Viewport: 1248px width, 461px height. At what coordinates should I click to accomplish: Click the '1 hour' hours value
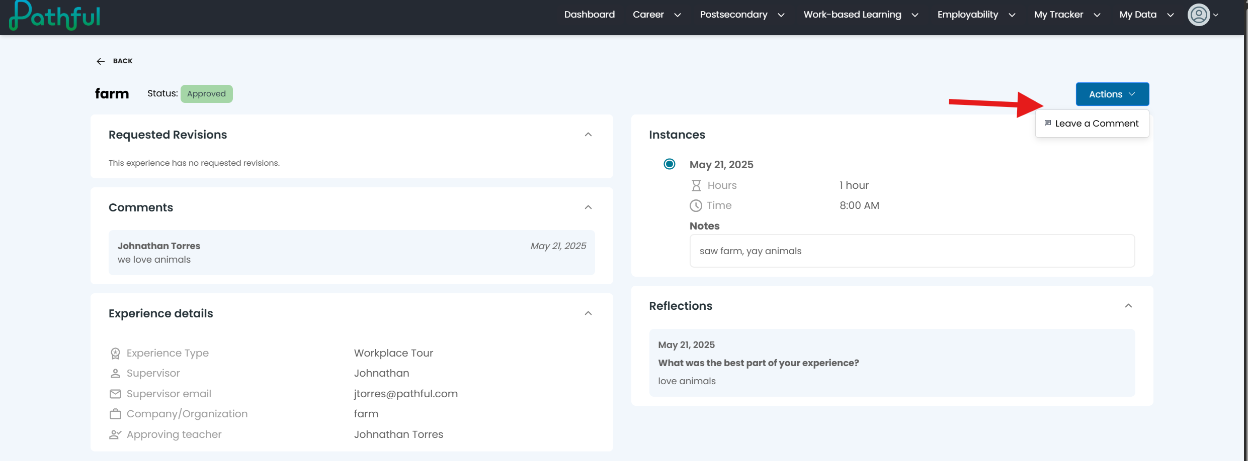[x=854, y=185]
